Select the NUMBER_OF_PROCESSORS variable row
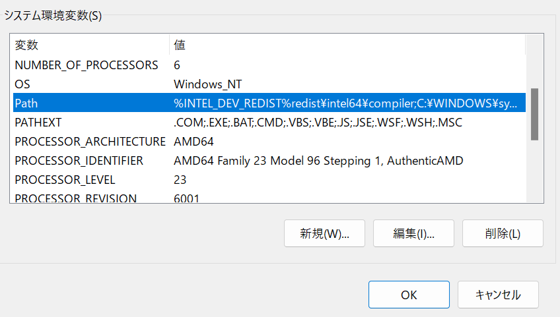This screenshot has width=560, height=317. click(x=269, y=65)
